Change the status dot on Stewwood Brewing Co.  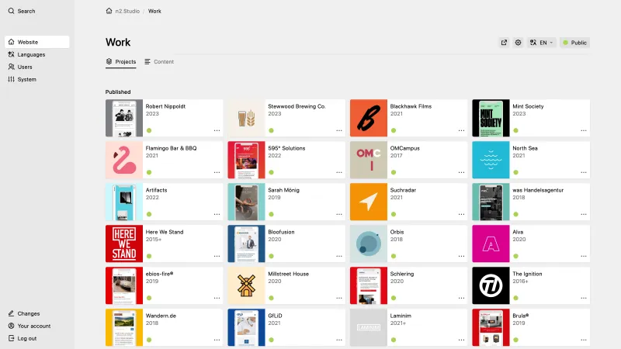272,130
